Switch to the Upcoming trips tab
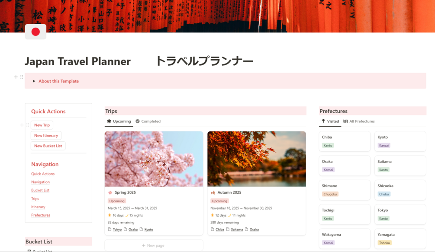This screenshot has height=252, width=435. pyautogui.click(x=119, y=121)
